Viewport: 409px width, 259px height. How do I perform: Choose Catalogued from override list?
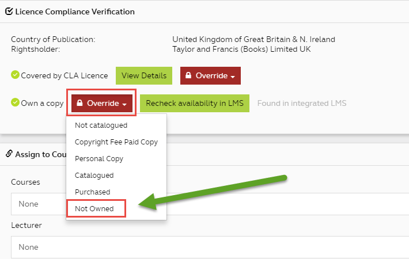click(x=94, y=175)
